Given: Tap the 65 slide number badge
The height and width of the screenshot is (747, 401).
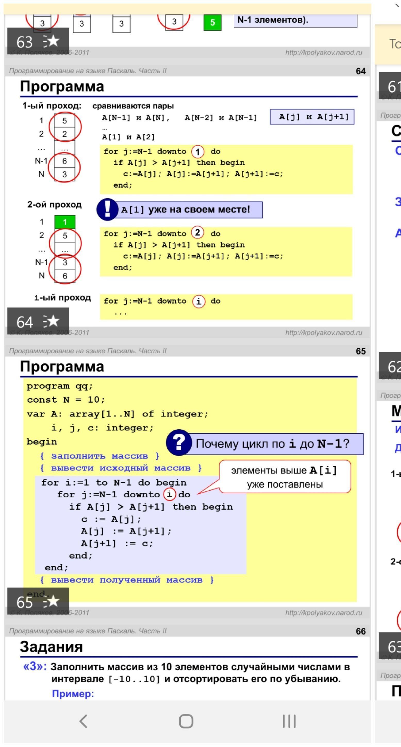Looking at the screenshot, I should (38, 601).
